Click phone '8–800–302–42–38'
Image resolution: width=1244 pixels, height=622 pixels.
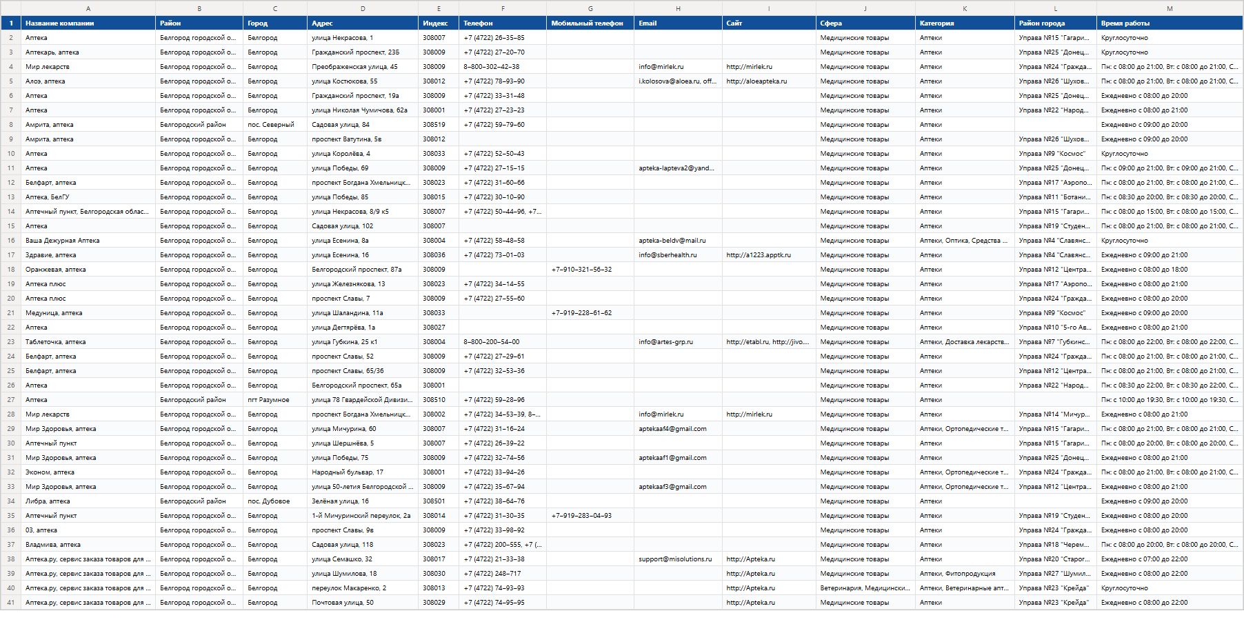503,67
